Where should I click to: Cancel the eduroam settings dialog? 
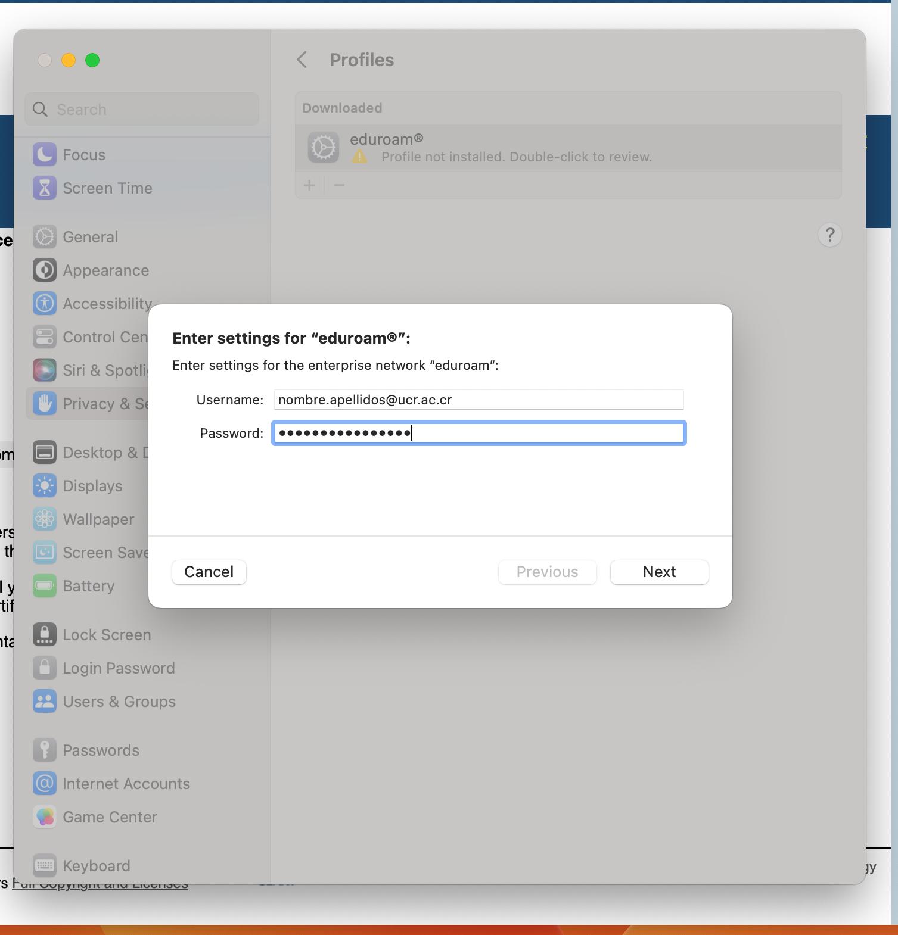(x=209, y=572)
